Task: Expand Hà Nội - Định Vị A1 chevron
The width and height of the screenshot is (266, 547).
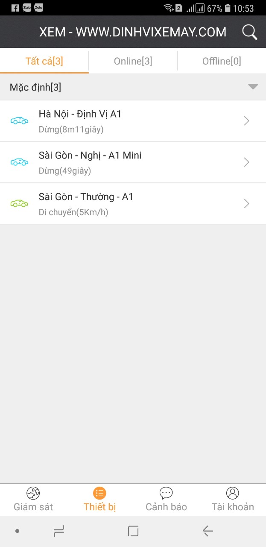Action: [x=246, y=121]
